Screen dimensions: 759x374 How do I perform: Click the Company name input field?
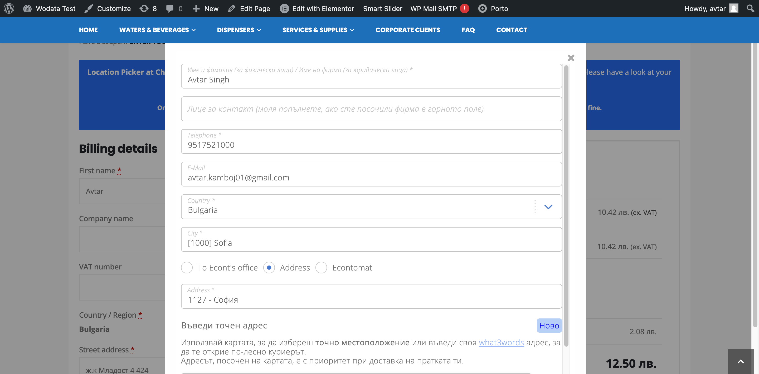[122, 239]
